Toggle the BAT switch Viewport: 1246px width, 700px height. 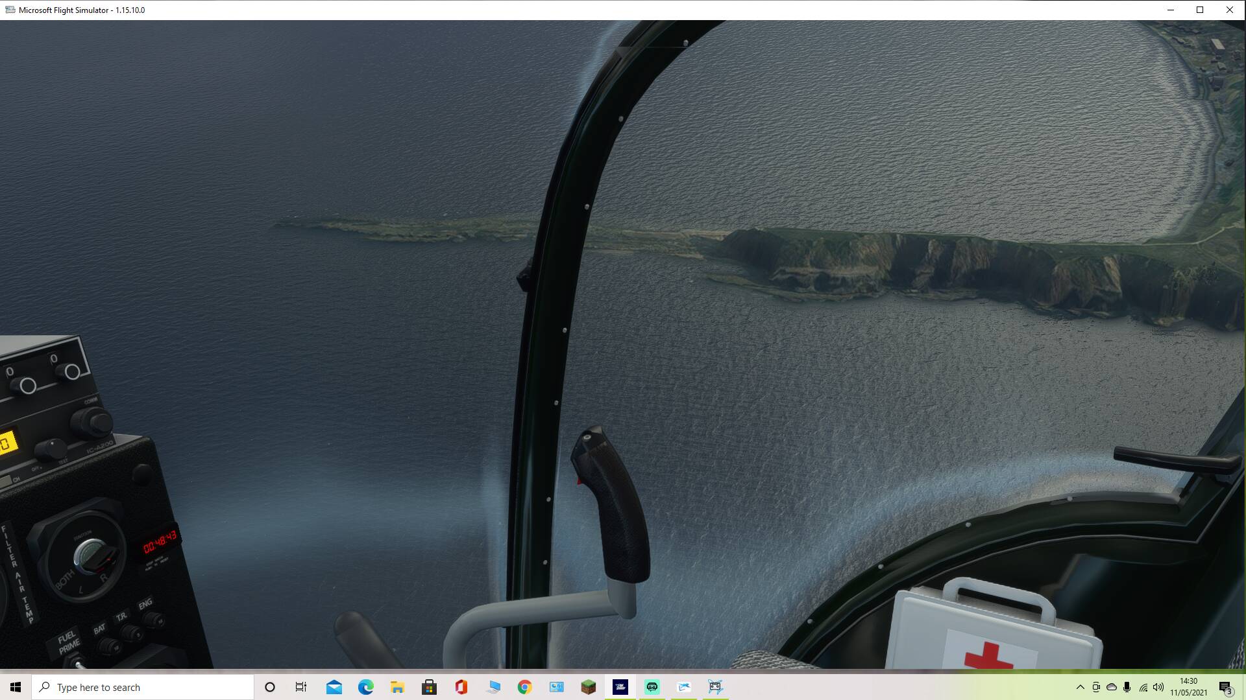[x=109, y=646]
